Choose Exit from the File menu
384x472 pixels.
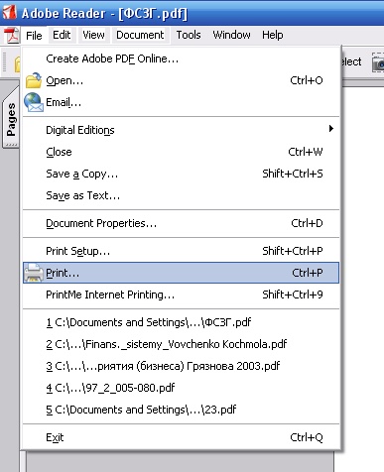pyautogui.click(x=182, y=437)
